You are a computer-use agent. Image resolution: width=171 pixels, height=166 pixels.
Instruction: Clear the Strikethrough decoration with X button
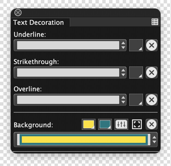click(152, 73)
